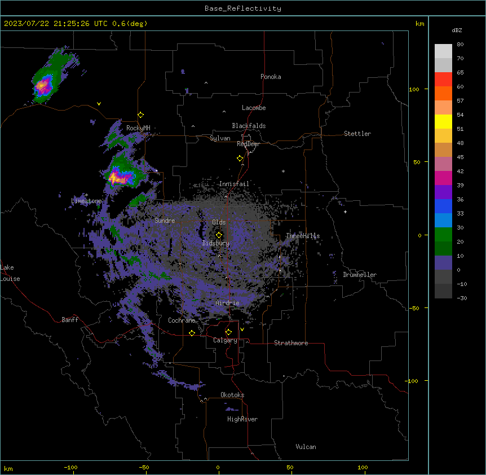Click the yellow V marker east of Calgary diamond

(x=242, y=329)
